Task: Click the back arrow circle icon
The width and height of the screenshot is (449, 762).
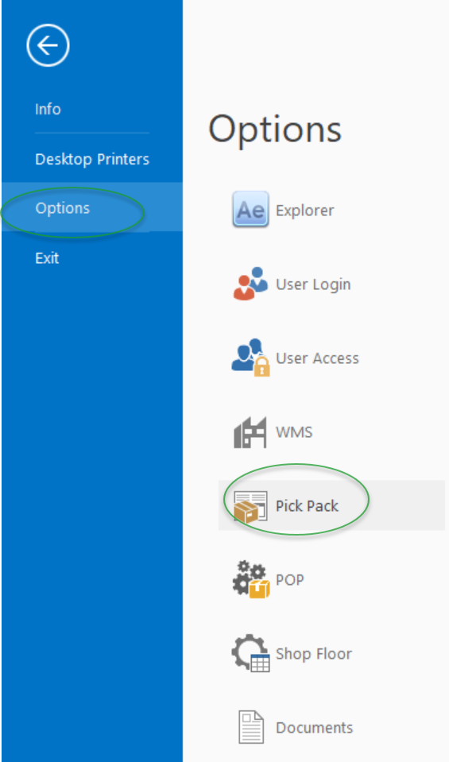Action: 48,45
